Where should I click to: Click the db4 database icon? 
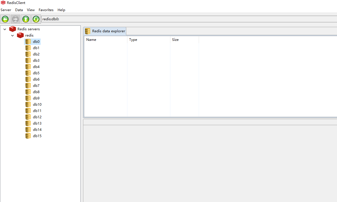point(28,67)
